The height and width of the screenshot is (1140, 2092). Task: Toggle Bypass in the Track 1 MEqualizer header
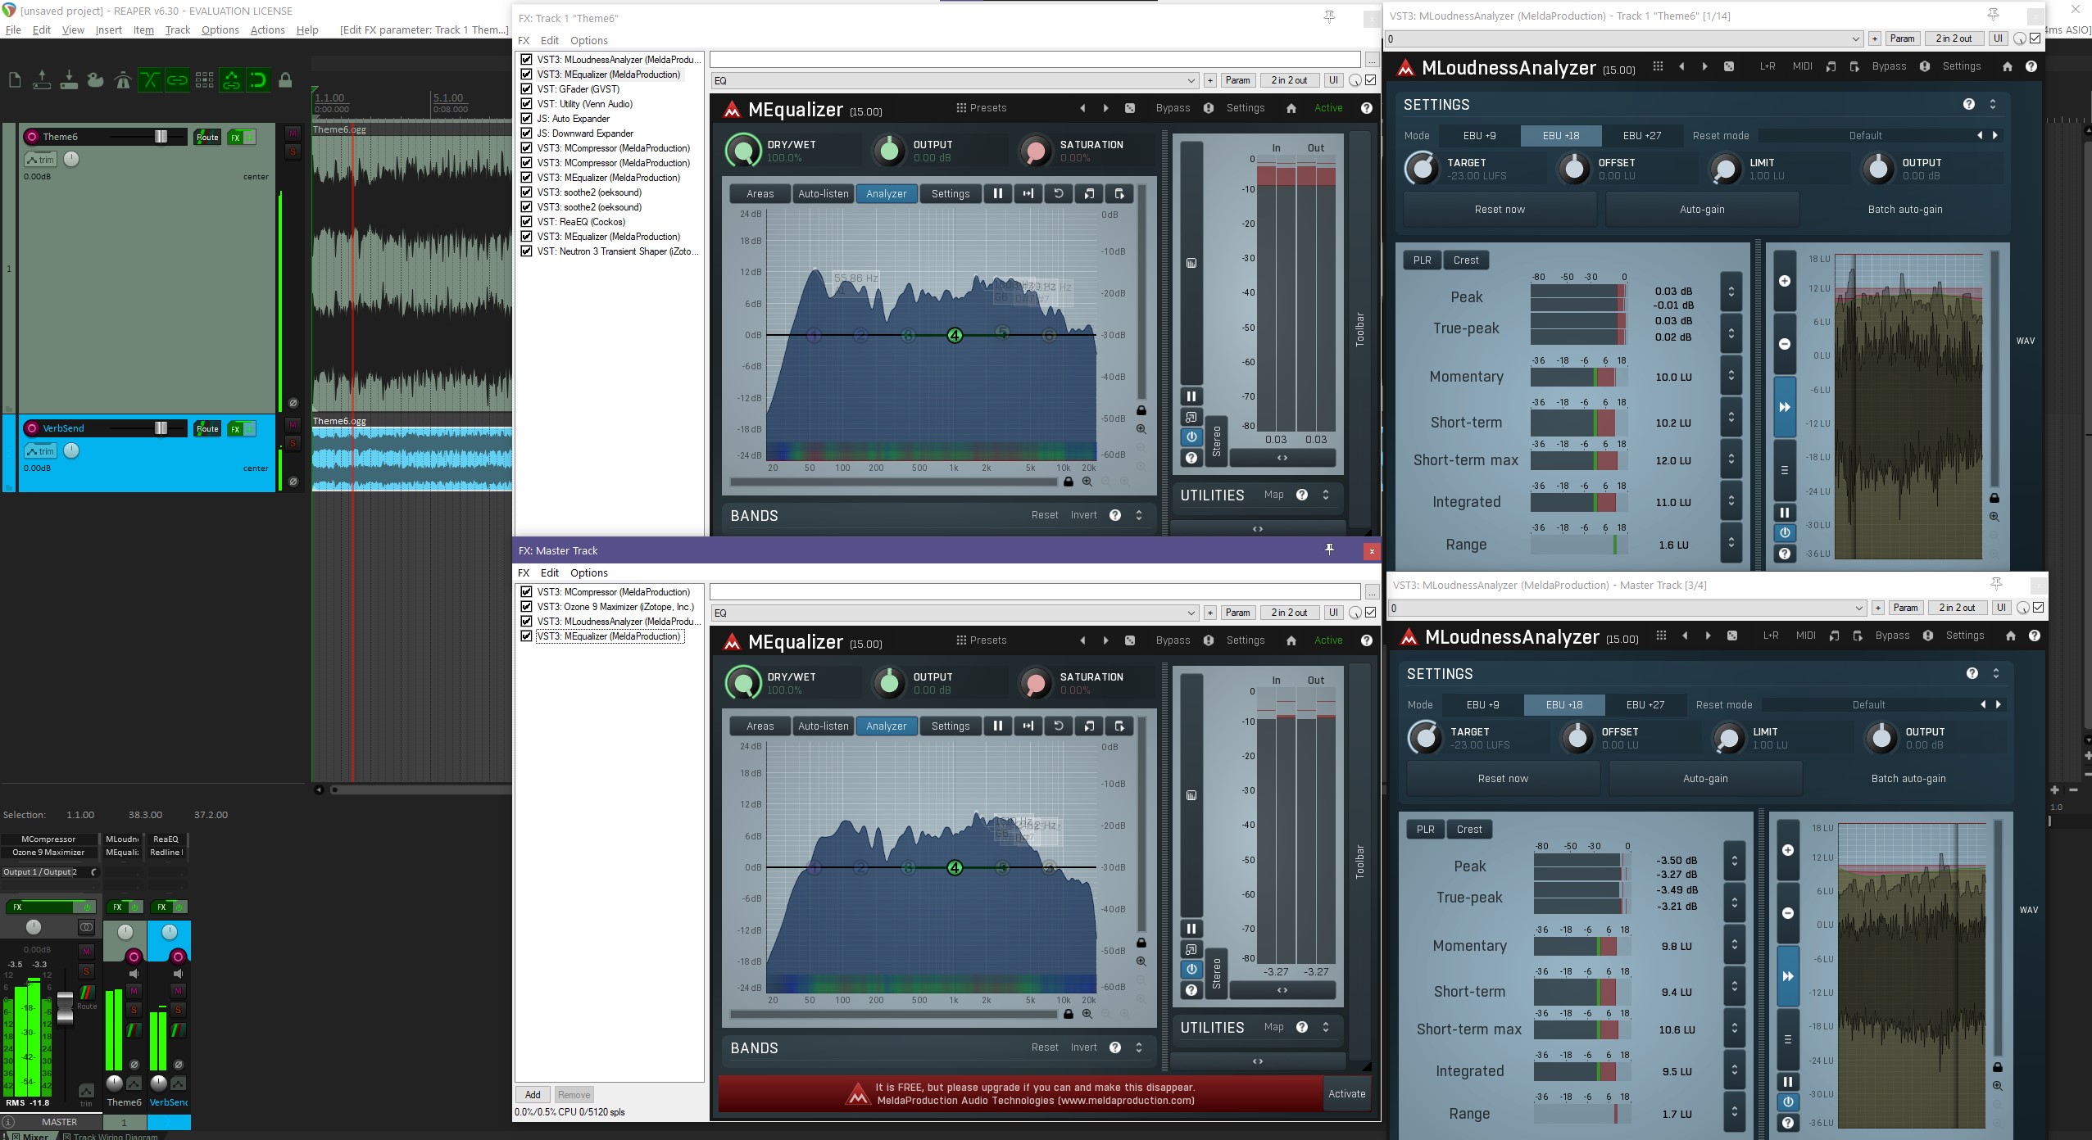tap(1173, 108)
